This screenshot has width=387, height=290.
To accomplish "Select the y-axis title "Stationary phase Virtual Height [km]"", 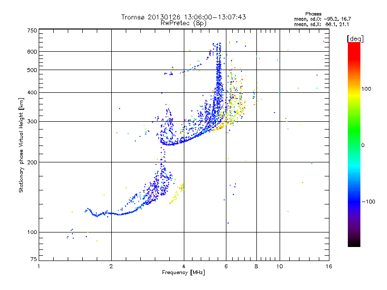I will pyautogui.click(x=21, y=145).
